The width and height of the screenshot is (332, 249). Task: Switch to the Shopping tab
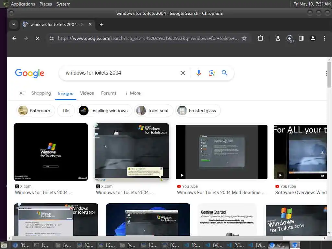41,93
